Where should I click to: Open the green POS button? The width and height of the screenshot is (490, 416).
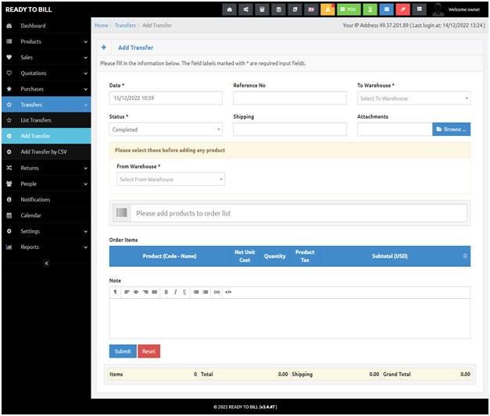(349, 9)
